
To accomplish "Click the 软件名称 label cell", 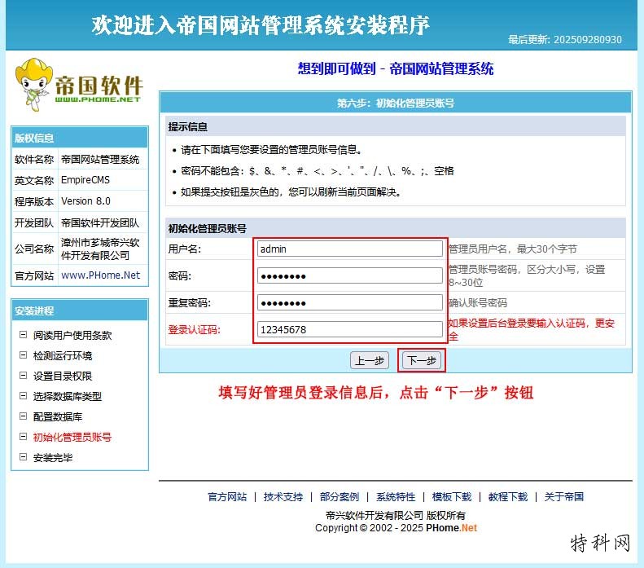I will tap(34, 159).
